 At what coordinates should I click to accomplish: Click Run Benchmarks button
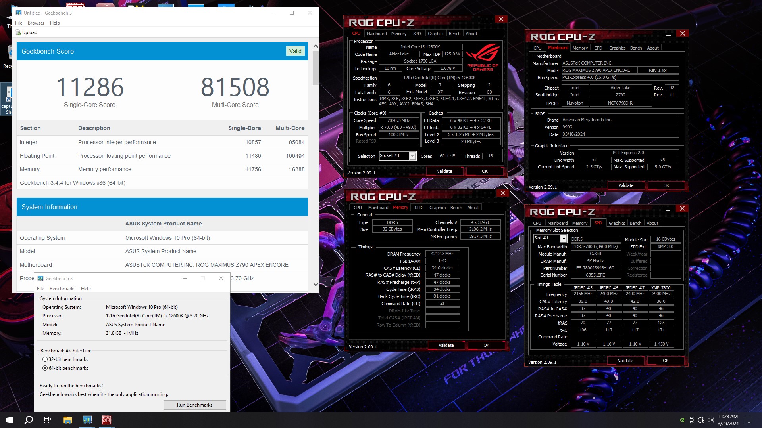(194, 405)
